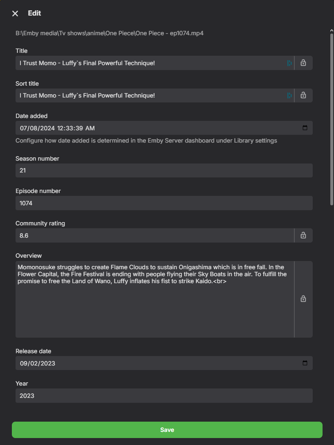
Task: Click the blue icon inside the Title field
Action: tap(289, 63)
